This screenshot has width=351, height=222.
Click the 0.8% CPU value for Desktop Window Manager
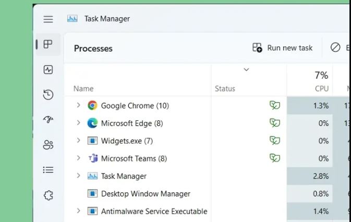point(321,194)
